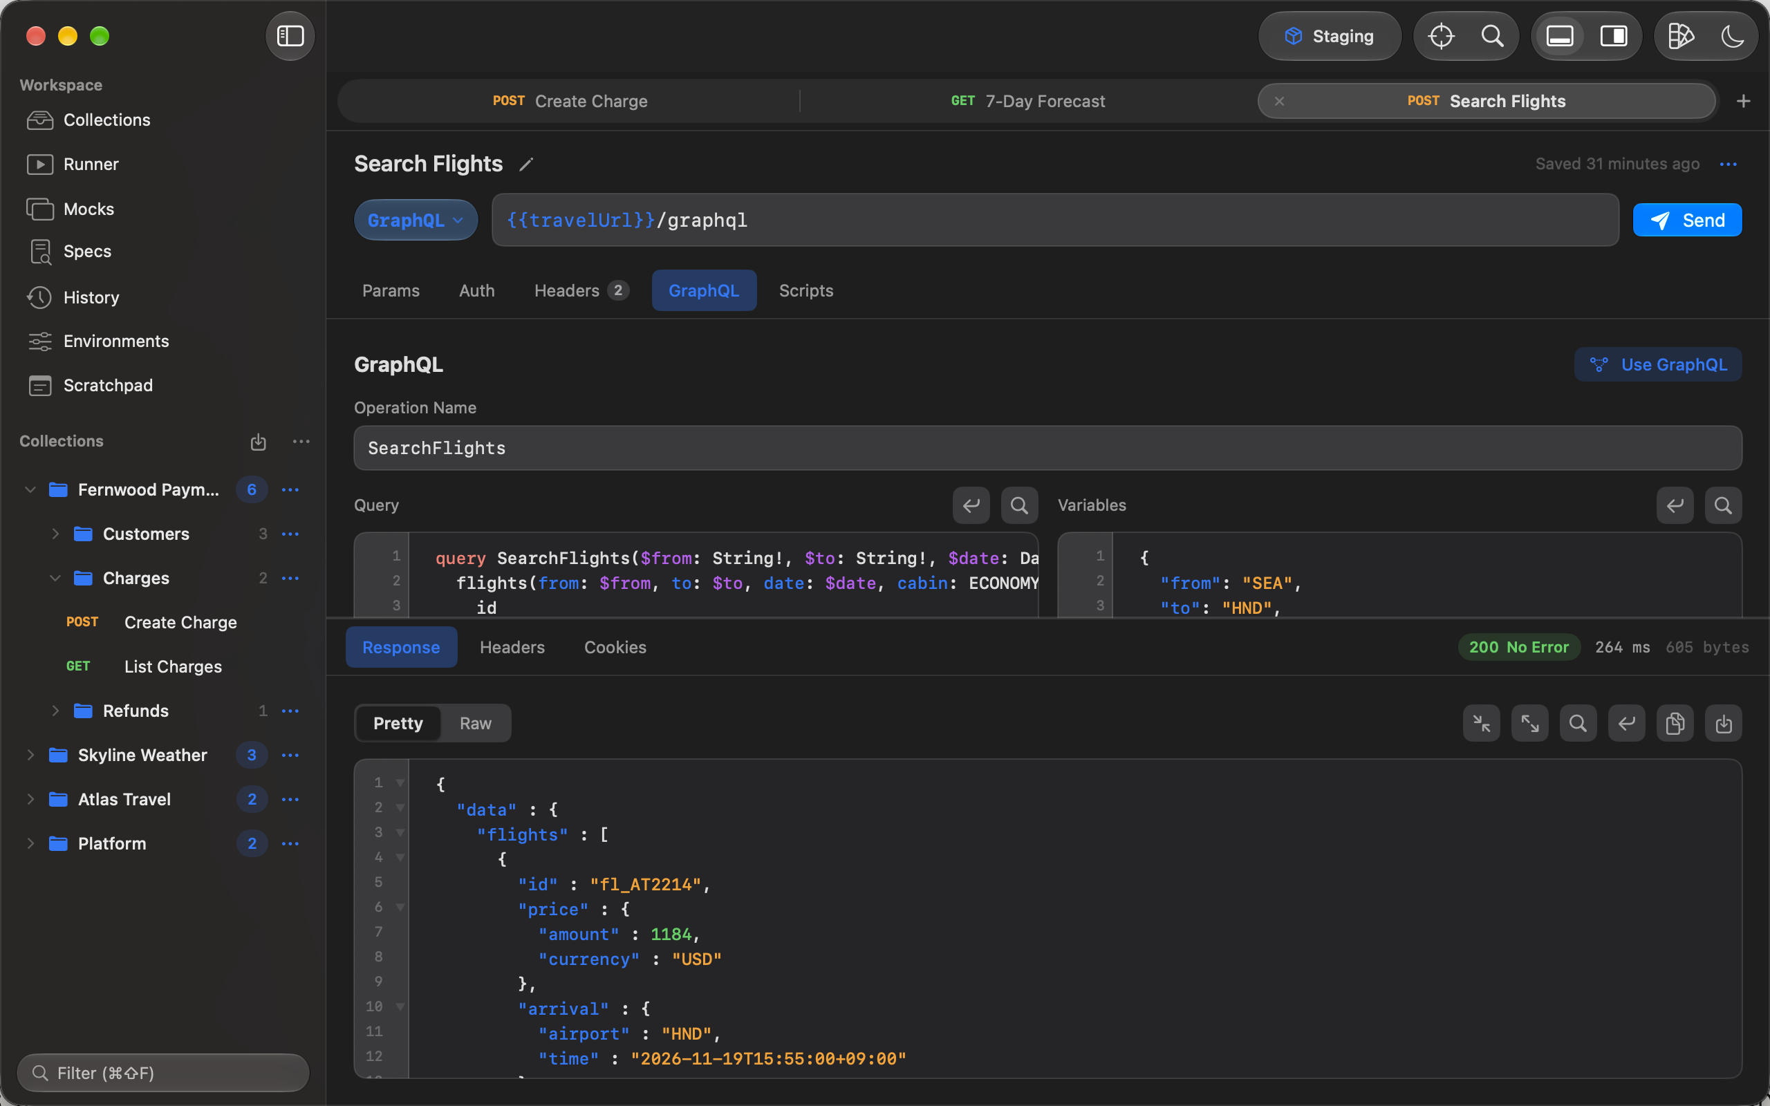Image resolution: width=1770 pixels, height=1106 pixels.
Task: Click Use GraphQL button
Action: click(x=1658, y=364)
